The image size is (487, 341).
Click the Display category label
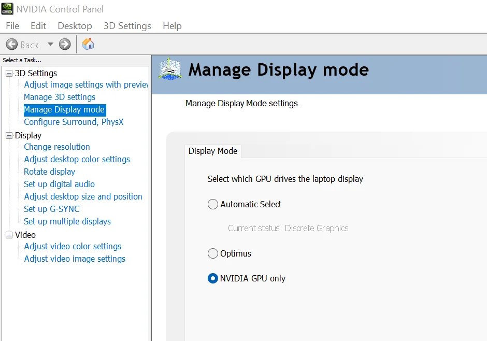[x=28, y=135]
